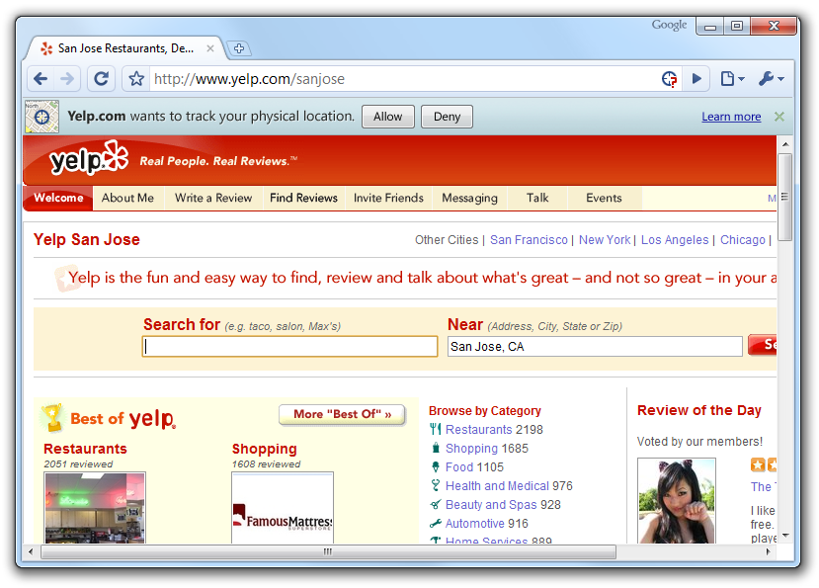Click the Shopping bag category icon
Screen dimensions: 819x588
coord(435,448)
